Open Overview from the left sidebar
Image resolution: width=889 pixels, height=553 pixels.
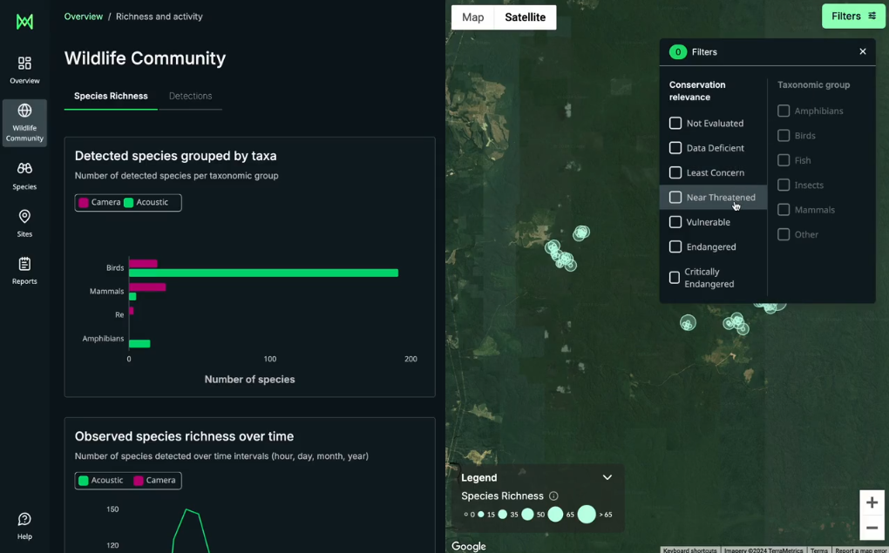pos(24,69)
